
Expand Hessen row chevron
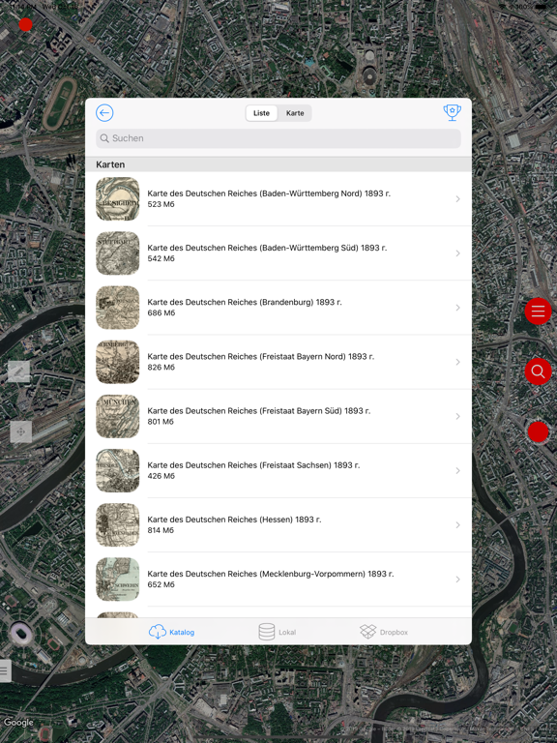point(457,525)
